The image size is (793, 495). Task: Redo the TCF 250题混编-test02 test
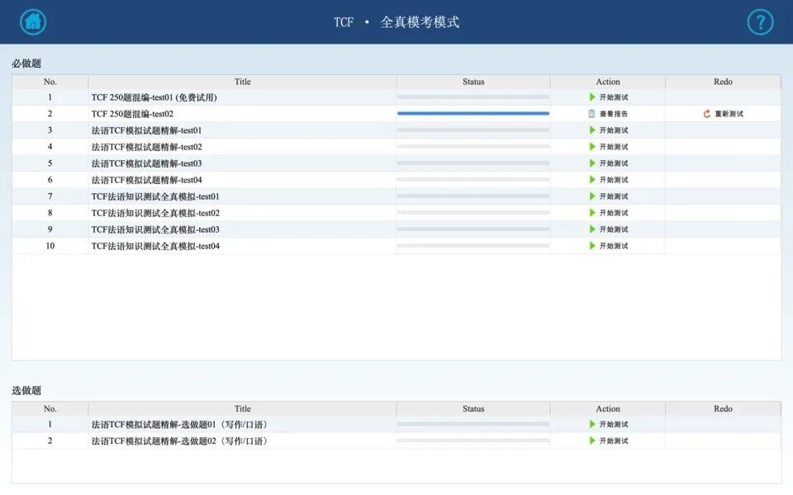coord(724,114)
